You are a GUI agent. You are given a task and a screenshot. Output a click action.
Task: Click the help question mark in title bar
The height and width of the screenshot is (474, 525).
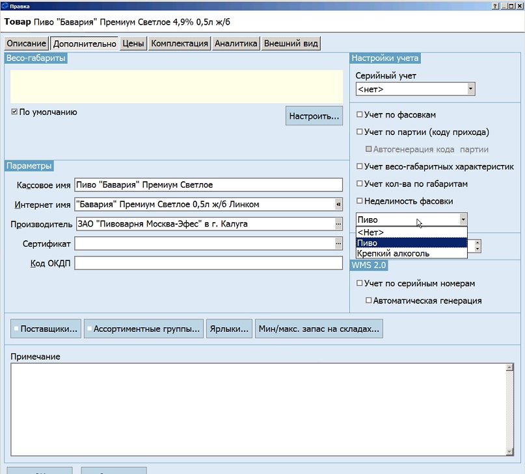click(496, 6)
